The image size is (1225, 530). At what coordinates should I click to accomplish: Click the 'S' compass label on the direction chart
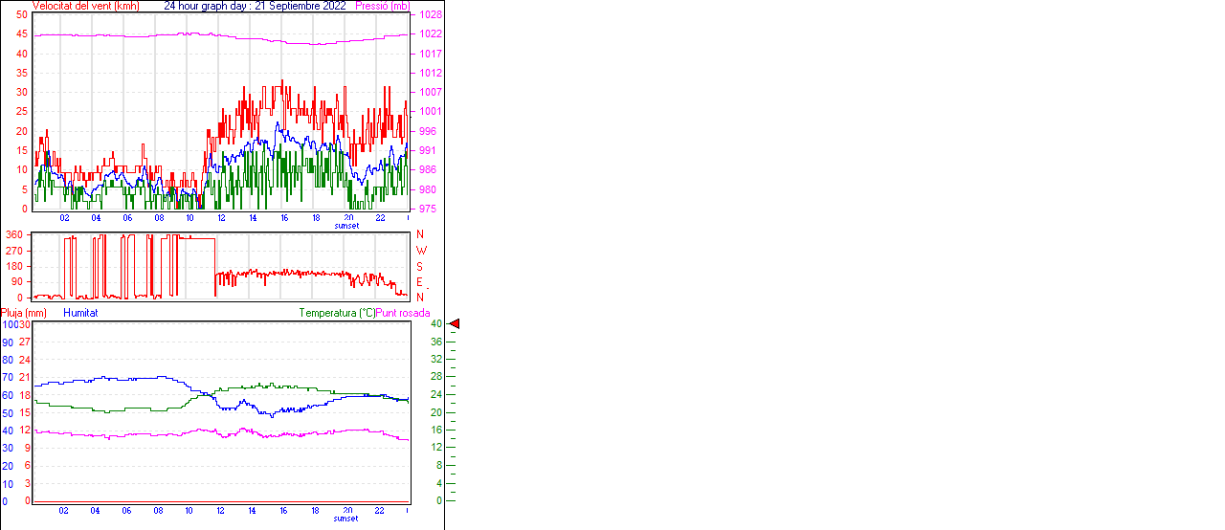(419, 266)
